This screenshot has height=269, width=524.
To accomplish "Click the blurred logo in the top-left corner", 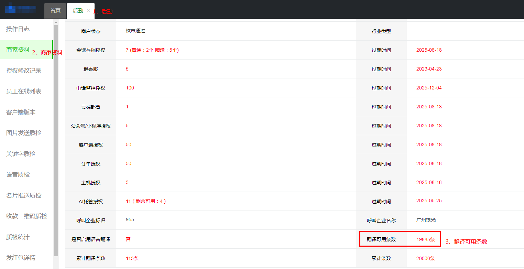I will point(21,8).
